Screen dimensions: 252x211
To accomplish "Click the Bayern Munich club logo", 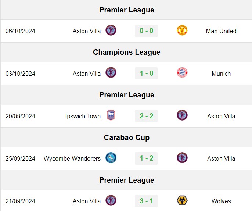I will pyautogui.click(x=182, y=72).
